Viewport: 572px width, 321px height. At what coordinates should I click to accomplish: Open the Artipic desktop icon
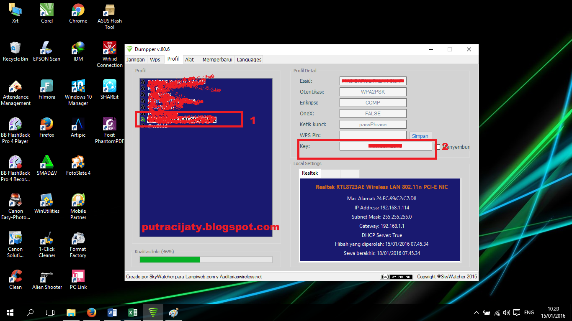[78, 127]
